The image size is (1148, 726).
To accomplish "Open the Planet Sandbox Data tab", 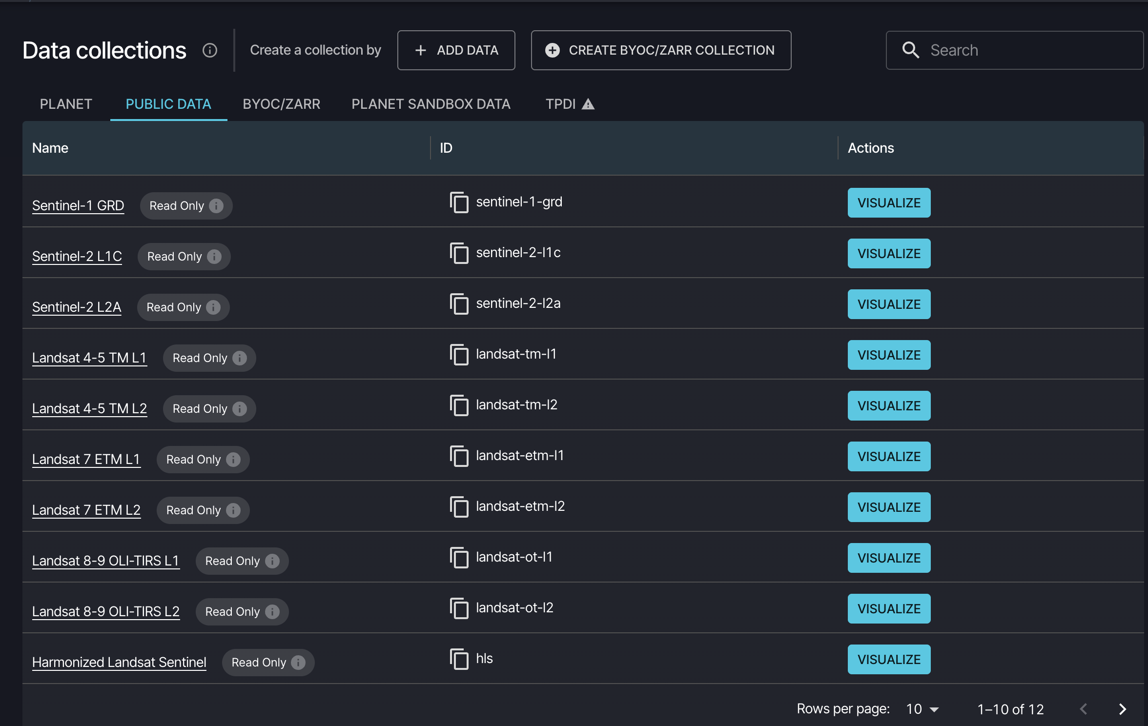I will coord(430,104).
